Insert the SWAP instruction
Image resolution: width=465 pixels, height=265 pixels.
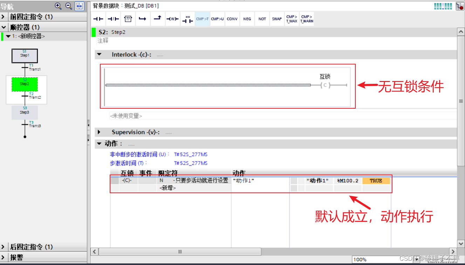(277, 19)
